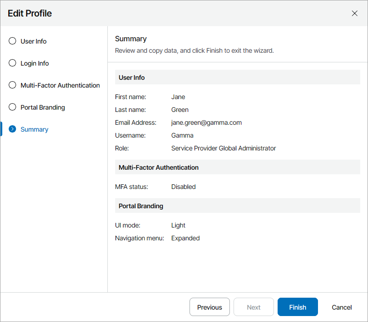Cancel the profile editing

click(x=342, y=307)
